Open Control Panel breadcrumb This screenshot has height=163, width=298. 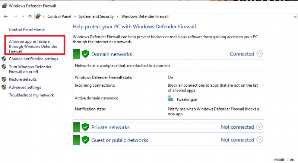coord(59,16)
